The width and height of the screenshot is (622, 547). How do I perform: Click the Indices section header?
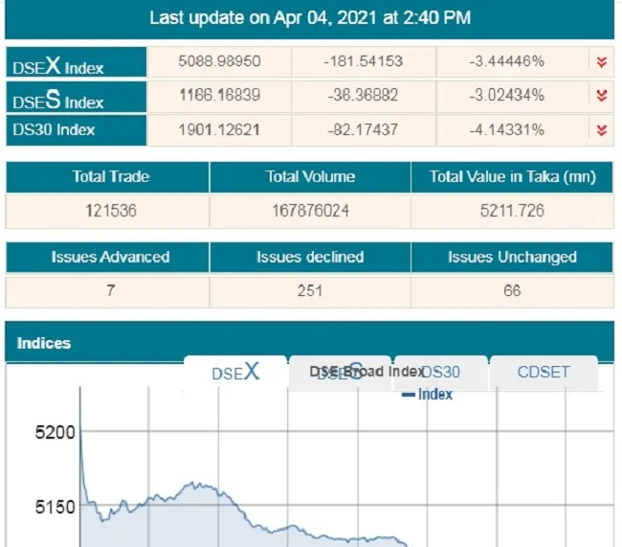(x=44, y=343)
